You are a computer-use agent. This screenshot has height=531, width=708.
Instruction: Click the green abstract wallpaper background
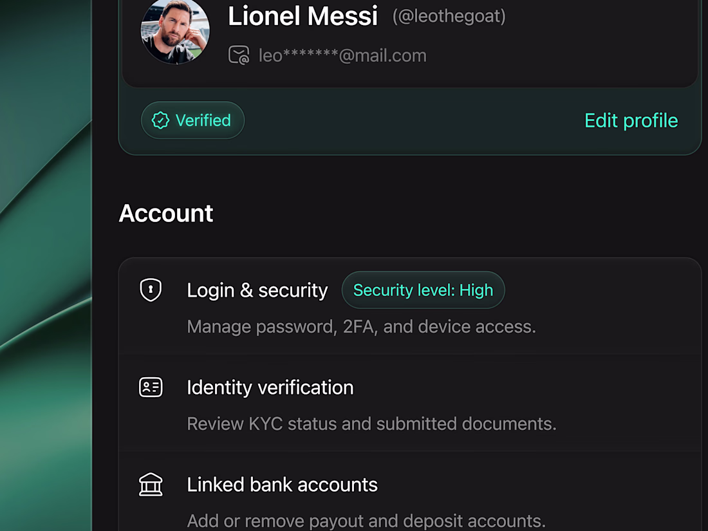tap(45, 265)
